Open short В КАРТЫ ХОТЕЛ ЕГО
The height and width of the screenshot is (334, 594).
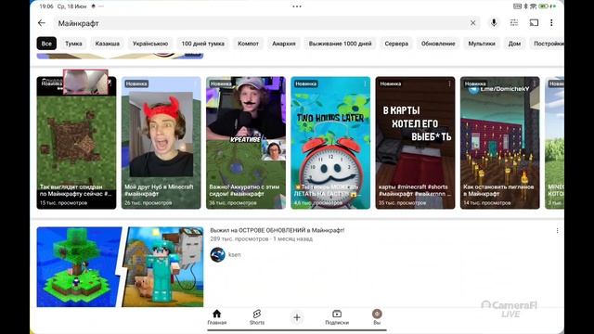415,143
